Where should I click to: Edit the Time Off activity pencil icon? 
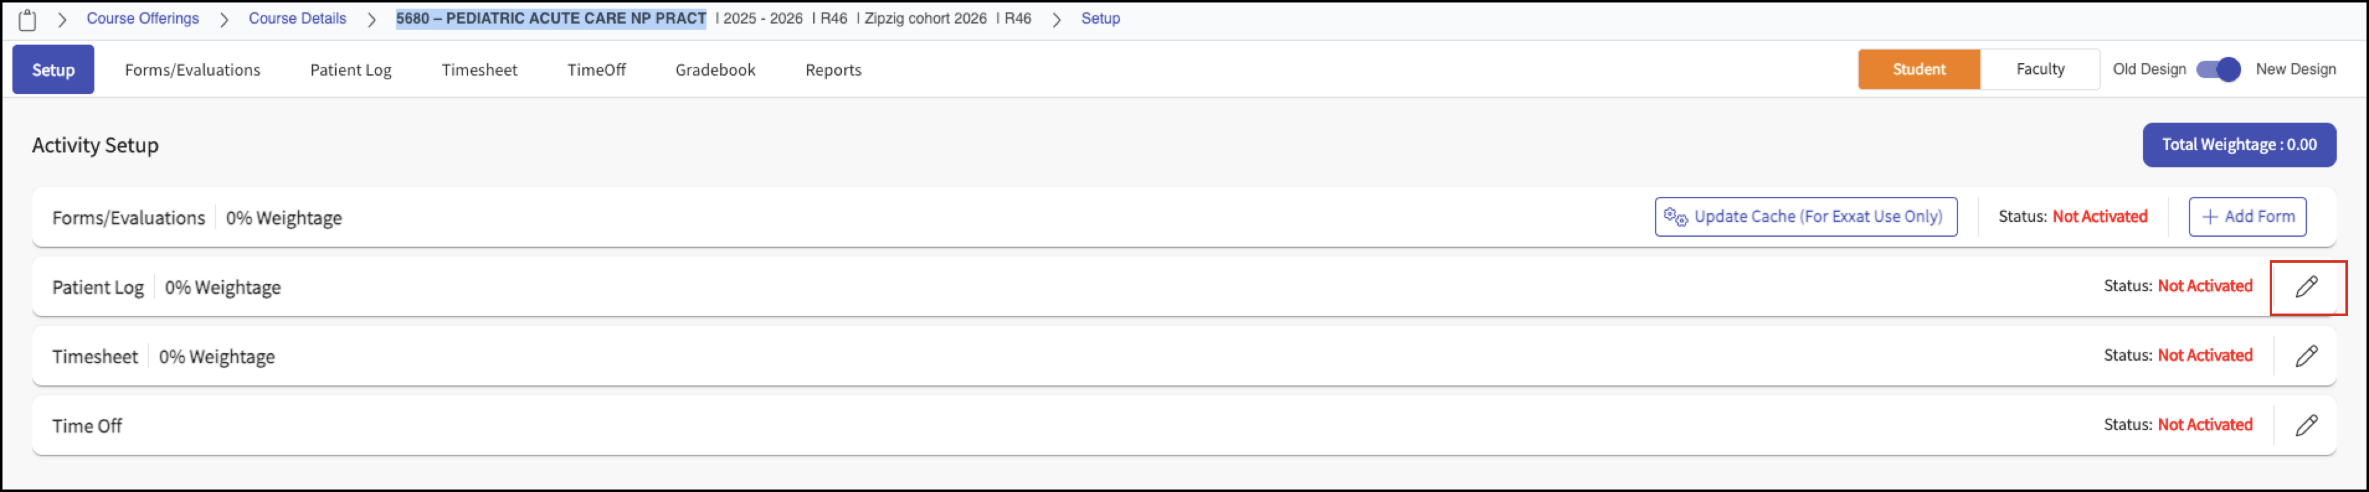(2306, 425)
